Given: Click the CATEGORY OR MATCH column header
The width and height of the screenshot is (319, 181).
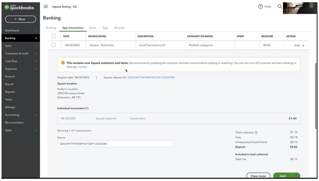Looking at the screenshot, I should [x=200, y=36].
